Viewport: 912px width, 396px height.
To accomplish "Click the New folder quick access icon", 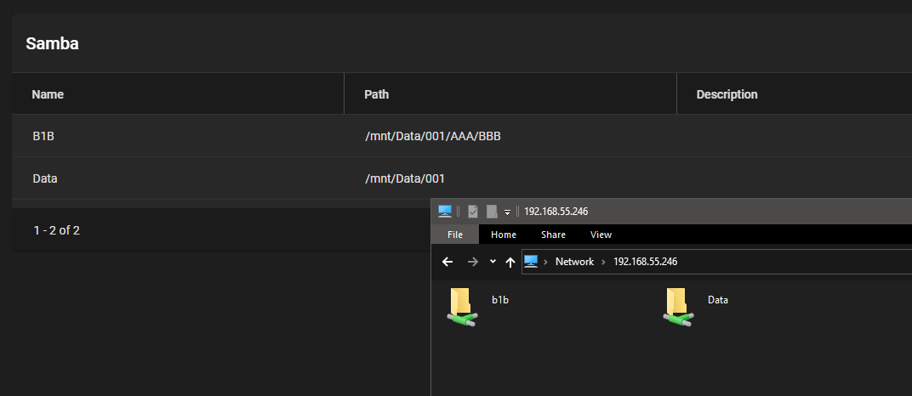I will [492, 212].
